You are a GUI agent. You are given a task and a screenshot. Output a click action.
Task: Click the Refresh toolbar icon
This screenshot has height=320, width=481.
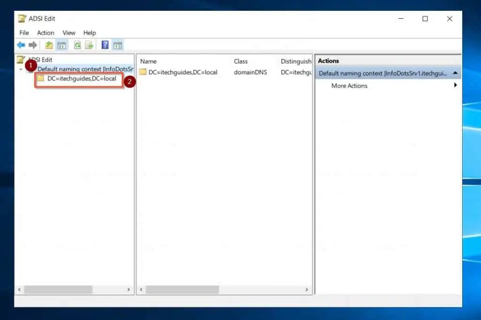(x=78, y=45)
